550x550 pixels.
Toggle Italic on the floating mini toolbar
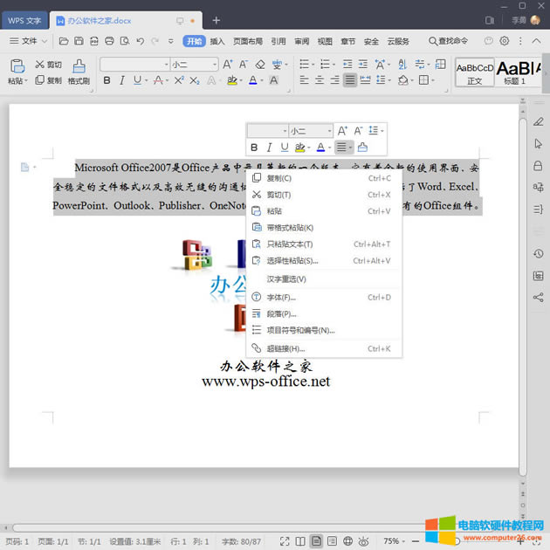[x=270, y=148]
